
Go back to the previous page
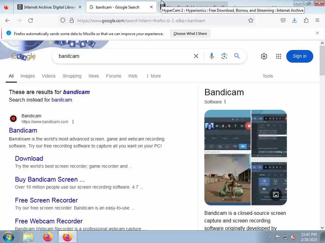click(8, 21)
